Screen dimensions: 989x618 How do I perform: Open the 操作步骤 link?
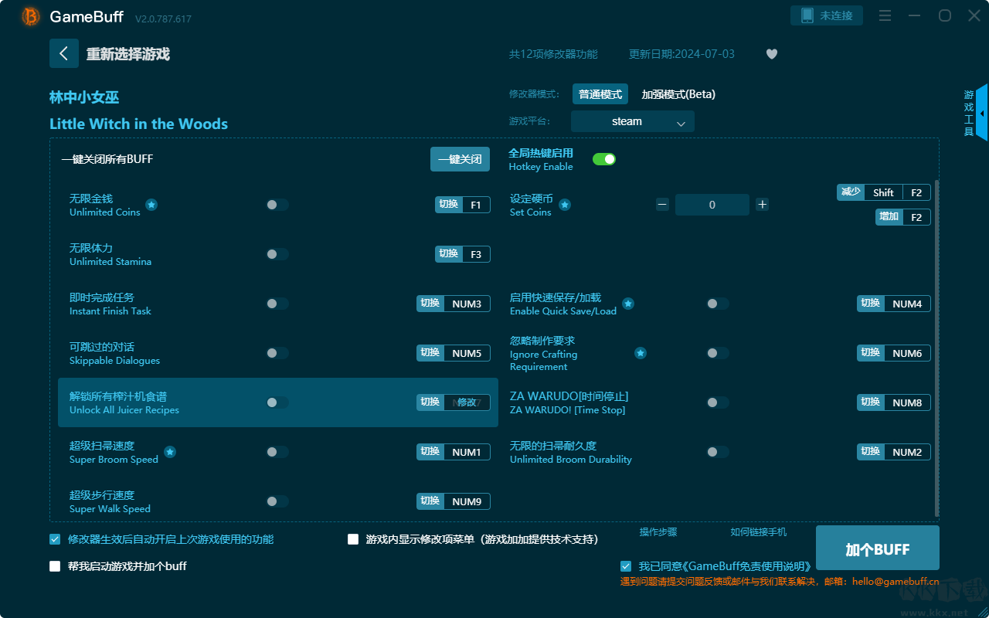point(658,532)
